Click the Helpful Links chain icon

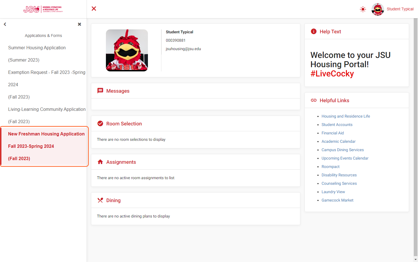(314, 100)
